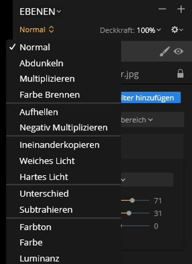Open the layer settings gear menu

pos(177,30)
